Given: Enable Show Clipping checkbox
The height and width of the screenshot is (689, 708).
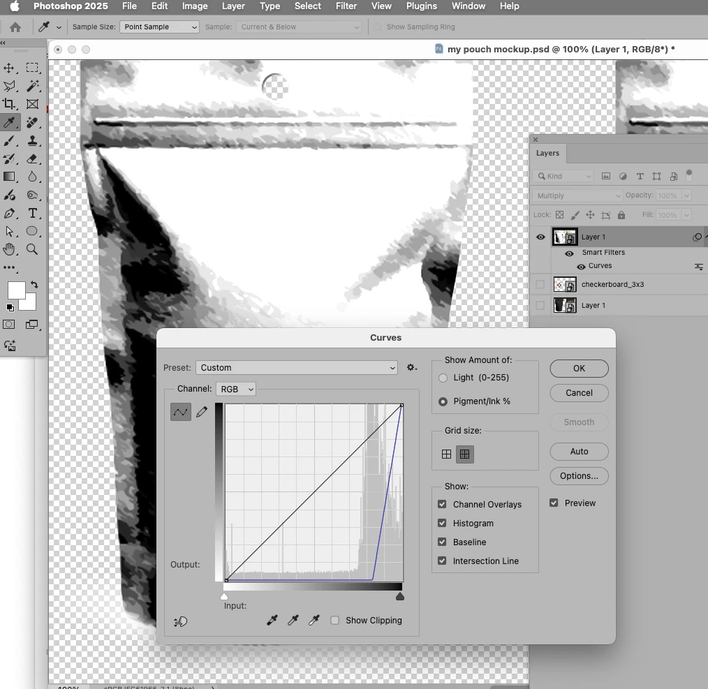Looking at the screenshot, I should [334, 621].
